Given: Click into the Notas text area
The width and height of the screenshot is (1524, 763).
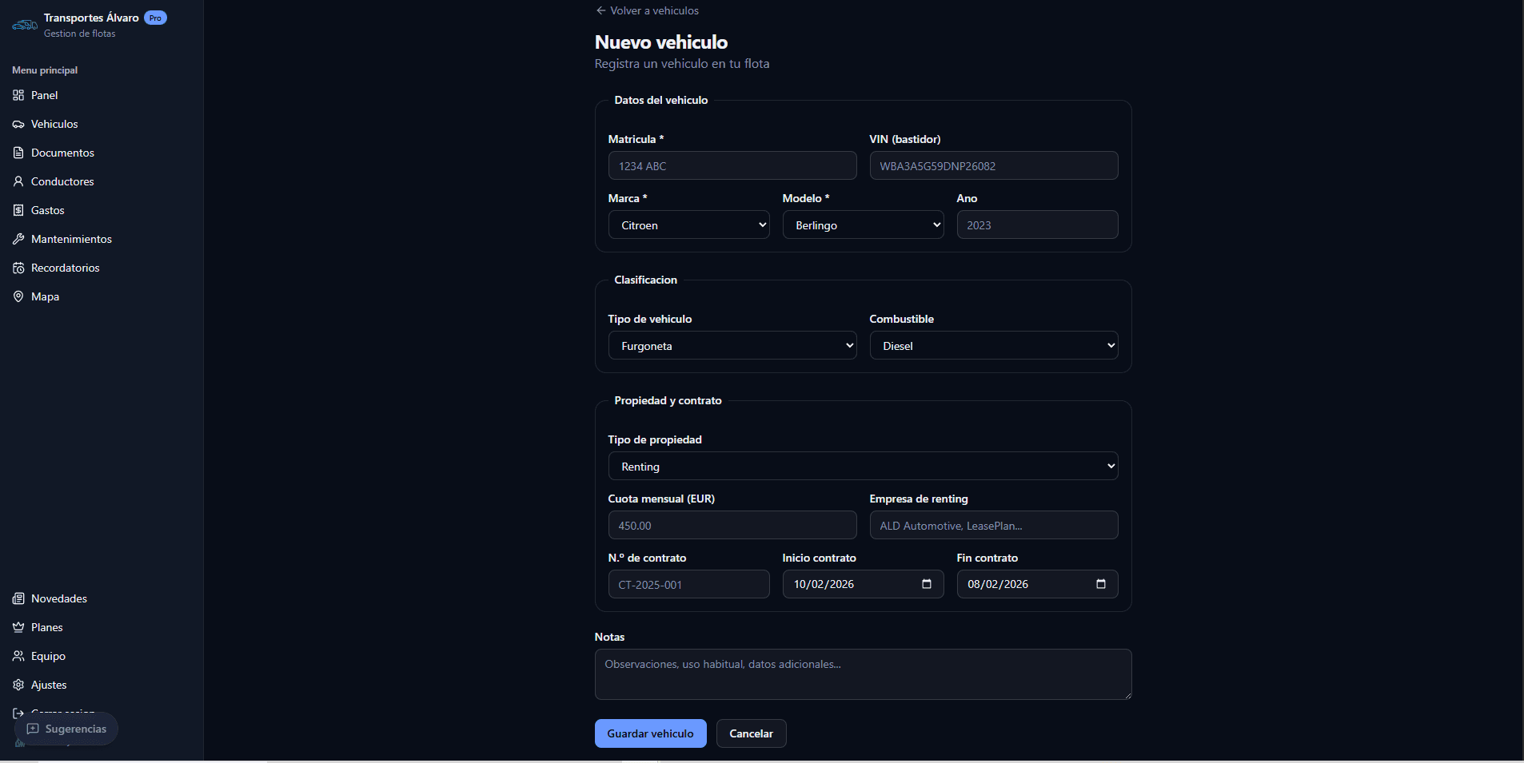Looking at the screenshot, I should pos(863,674).
